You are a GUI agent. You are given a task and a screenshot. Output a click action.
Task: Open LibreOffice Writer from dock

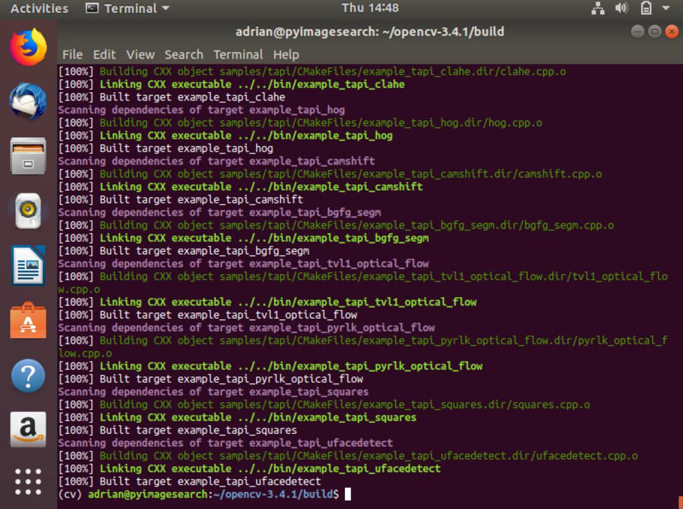pyautogui.click(x=28, y=265)
